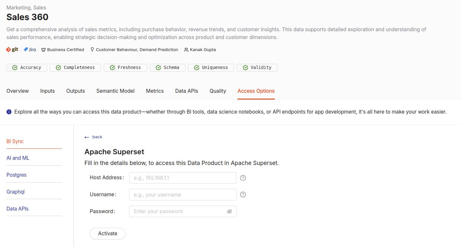The image size is (461, 247).
Task: Click the Marketing, Sales category text
Action: (x=26, y=7)
